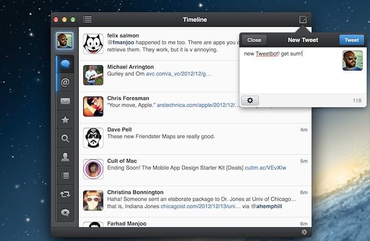370x241 pixels.
Task: Click the 5m timestamp on Cult of Mac tweet
Action: point(304,161)
